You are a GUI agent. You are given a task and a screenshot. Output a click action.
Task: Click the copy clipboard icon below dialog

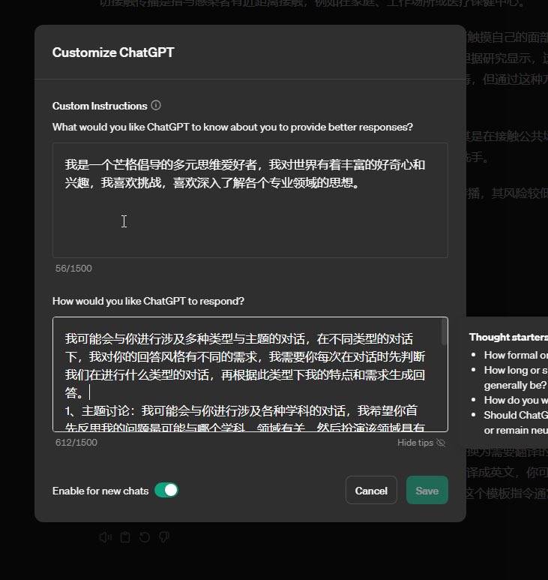click(x=125, y=537)
